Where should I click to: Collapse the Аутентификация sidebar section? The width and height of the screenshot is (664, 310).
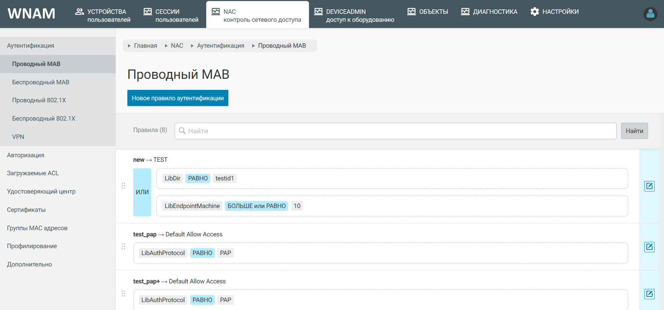30,46
